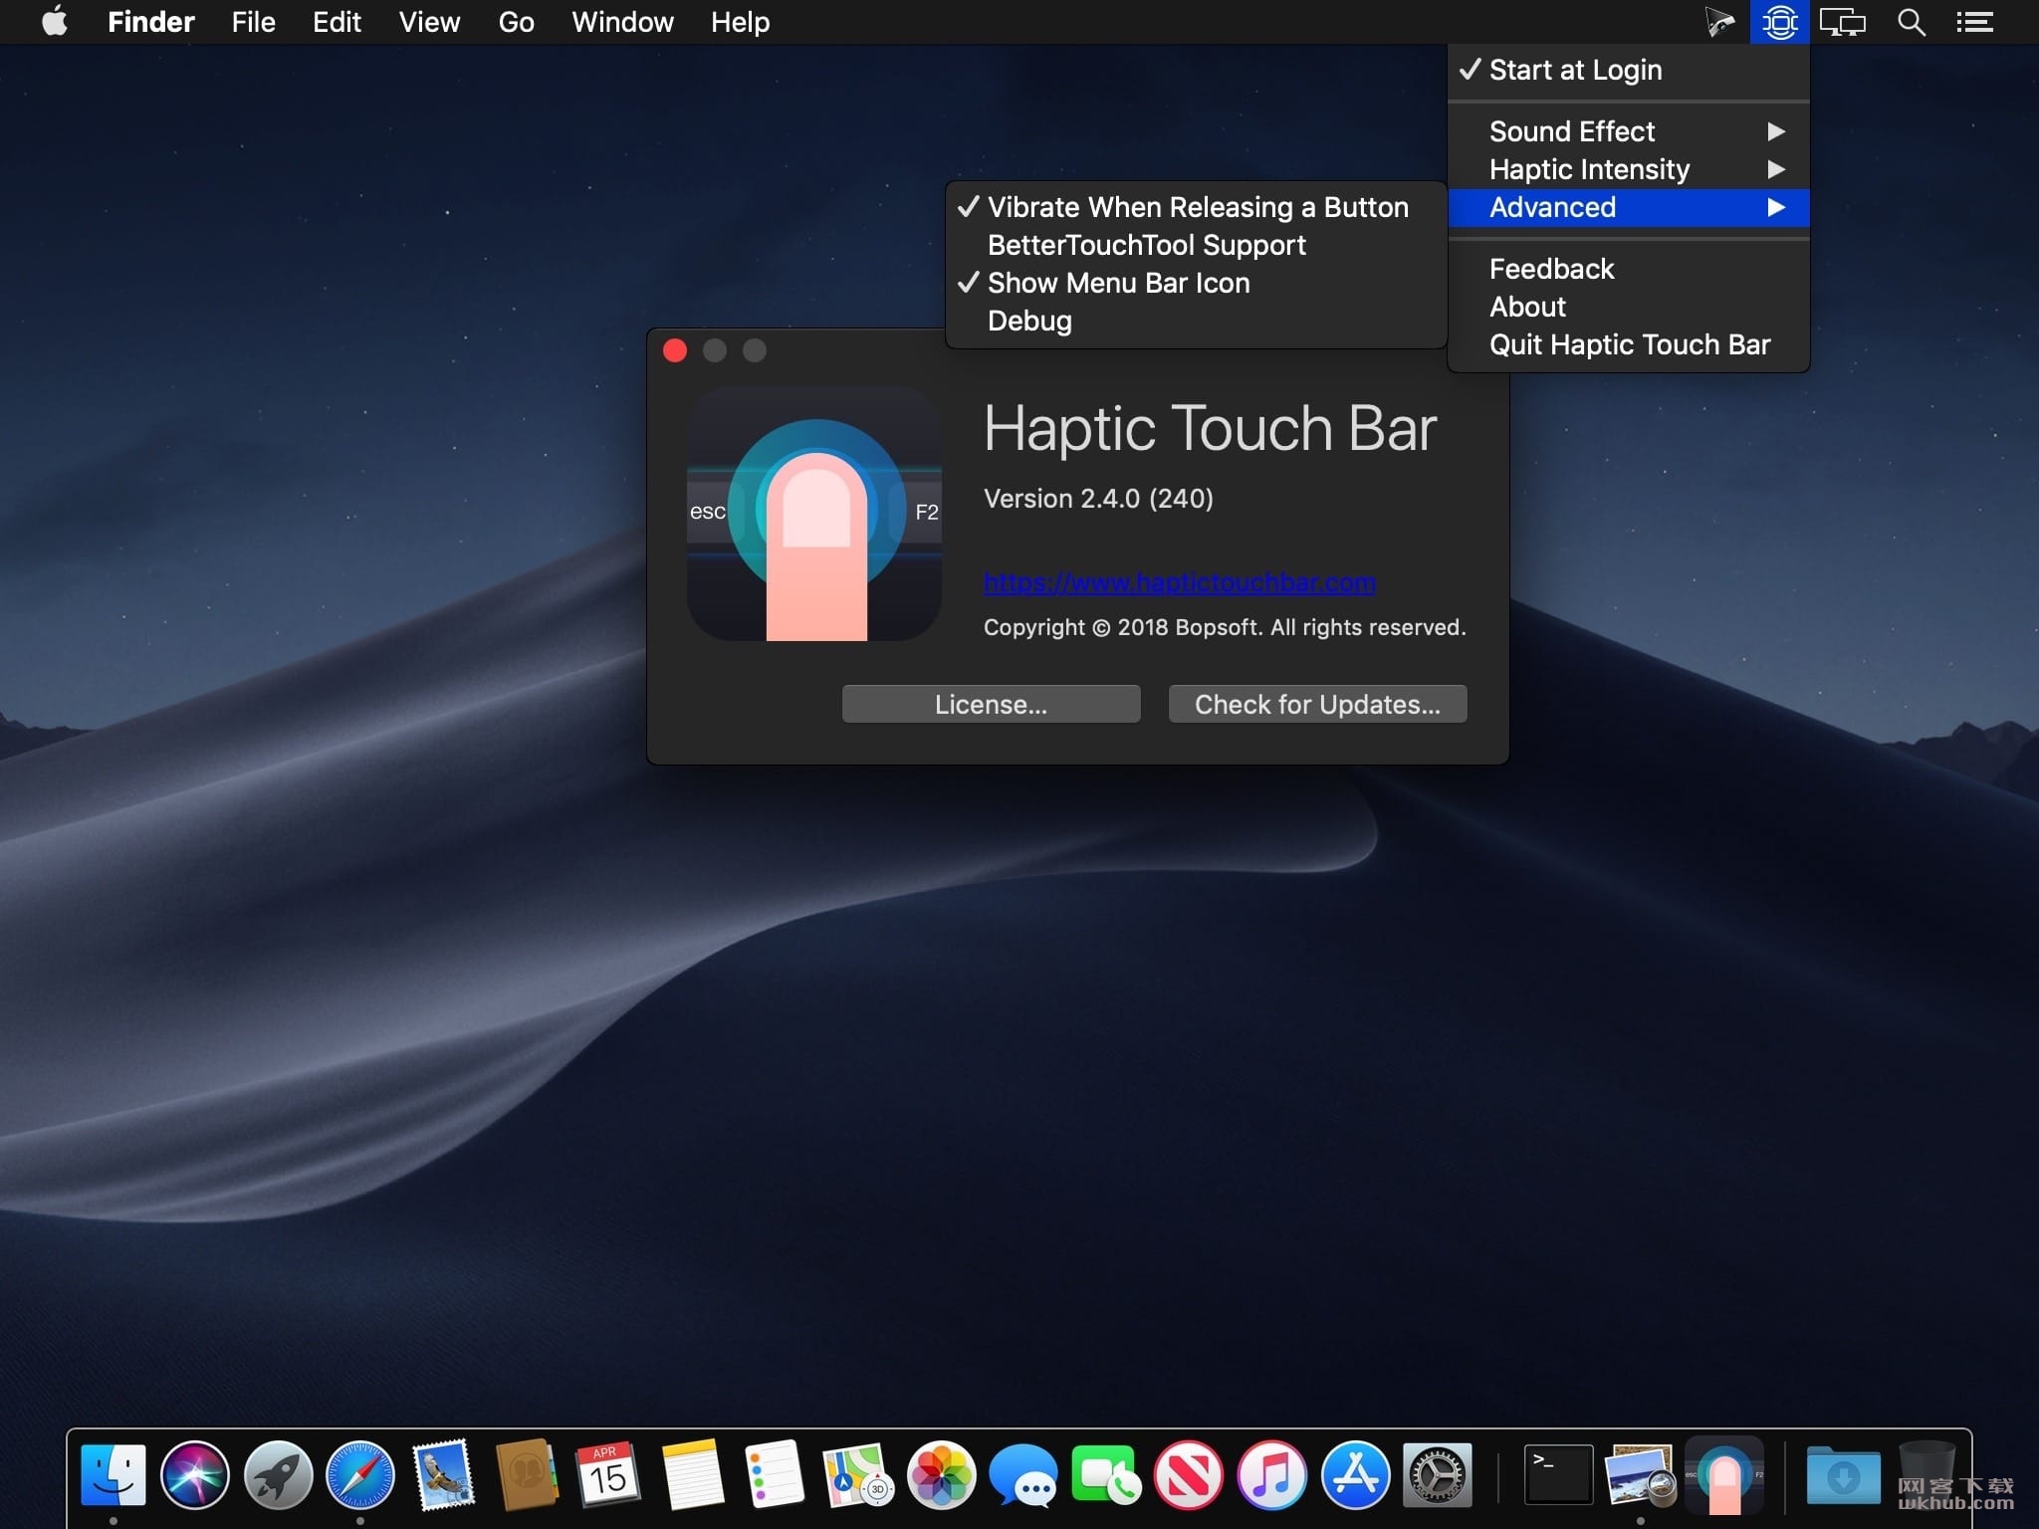This screenshot has height=1529, width=2039.
Task: Open the Go menu
Action: pyautogui.click(x=516, y=22)
